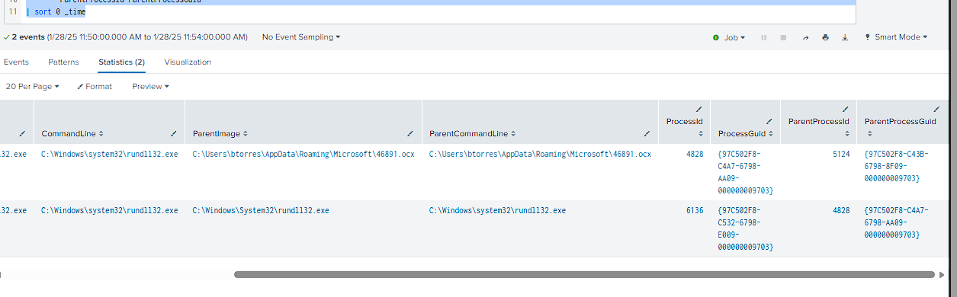Screen dimensions: 957x297
Task: Click the '2 events' time range summary
Action: [x=126, y=37]
